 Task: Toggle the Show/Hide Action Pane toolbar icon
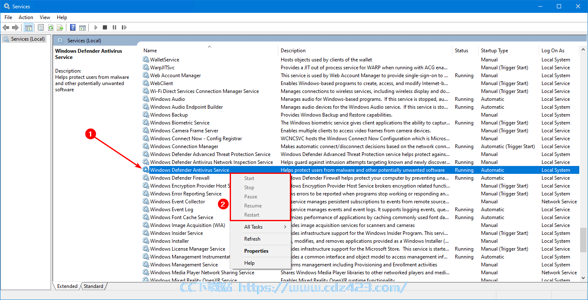tap(83, 27)
